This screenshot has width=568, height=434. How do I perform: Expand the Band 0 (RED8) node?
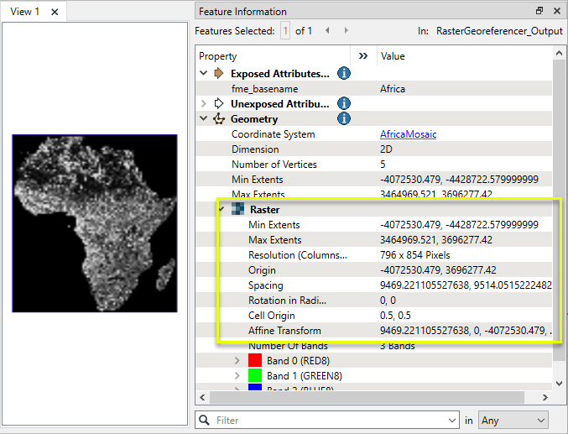[237, 360]
